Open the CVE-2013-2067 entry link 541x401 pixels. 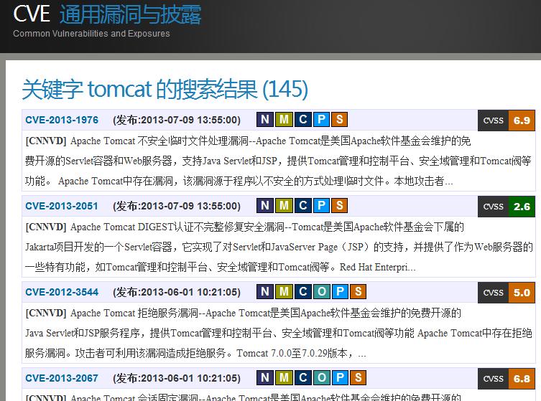pyautogui.click(x=62, y=378)
